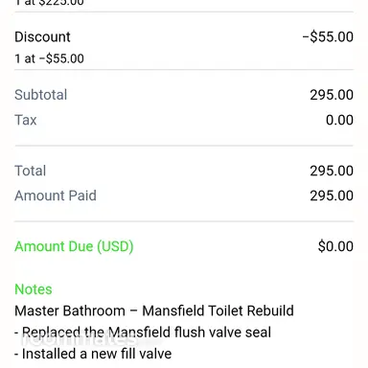368x368 pixels.
Task: Click the 295.00 value beside Amount Paid
Action: (x=332, y=195)
